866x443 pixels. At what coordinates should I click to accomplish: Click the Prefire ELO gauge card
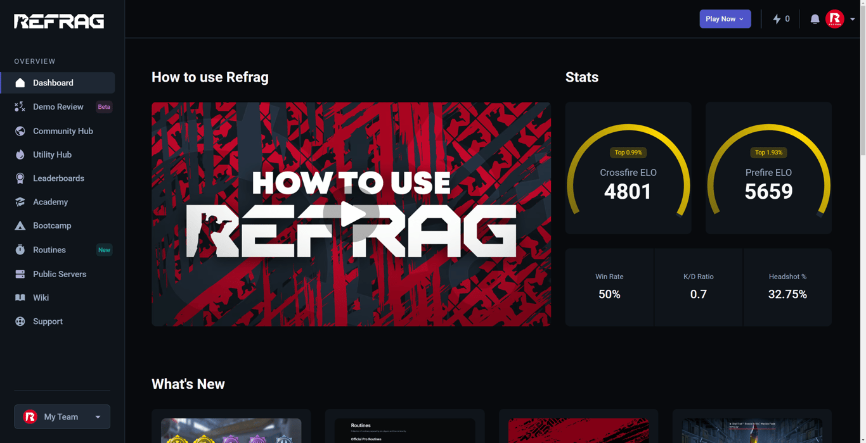[768, 168]
